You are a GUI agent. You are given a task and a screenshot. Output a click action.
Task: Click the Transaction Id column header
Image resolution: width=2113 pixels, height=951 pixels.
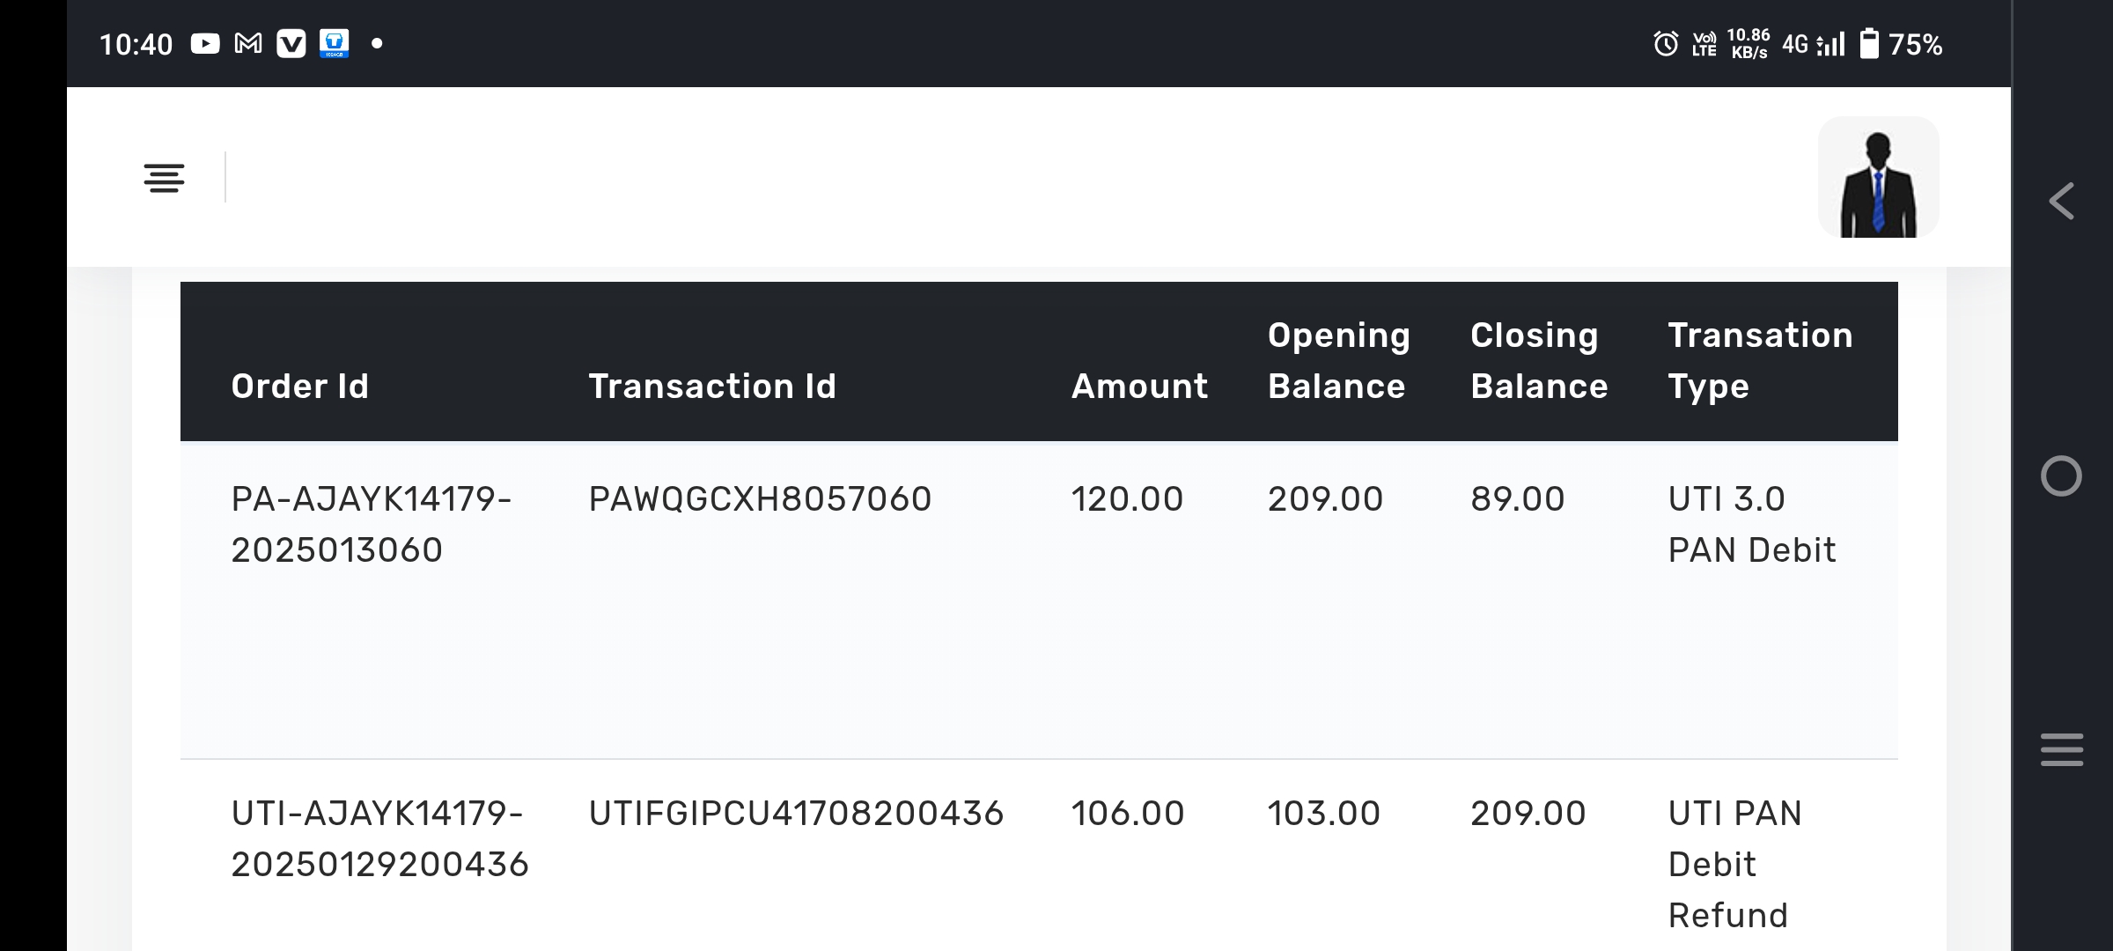tap(712, 387)
